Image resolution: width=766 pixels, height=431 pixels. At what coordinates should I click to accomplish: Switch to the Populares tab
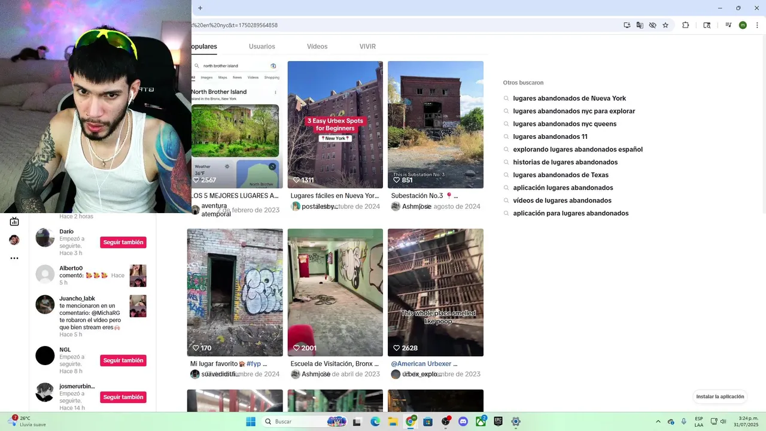tap(204, 47)
